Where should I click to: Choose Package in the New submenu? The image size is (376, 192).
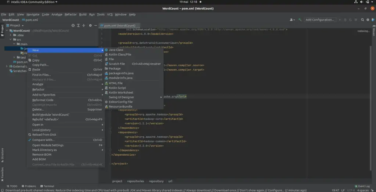(x=115, y=69)
